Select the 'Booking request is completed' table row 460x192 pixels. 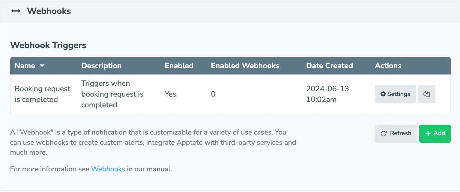(180, 94)
